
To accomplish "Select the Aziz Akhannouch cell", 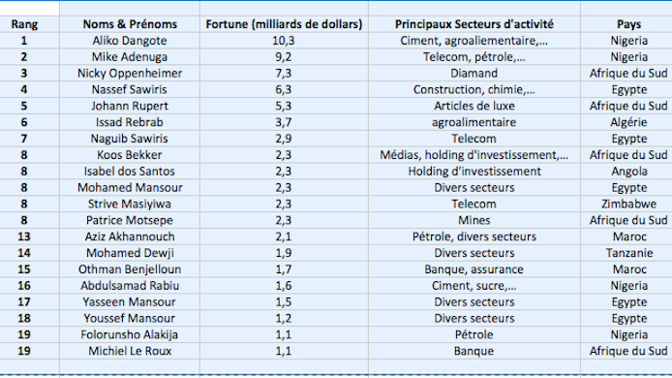I will [130, 236].
